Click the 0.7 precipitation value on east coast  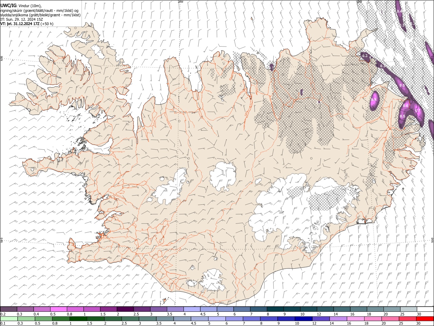418,110
